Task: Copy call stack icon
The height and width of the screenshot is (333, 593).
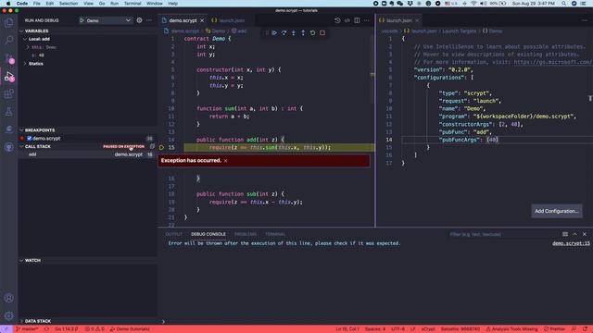Action: pyautogui.click(x=152, y=146)
